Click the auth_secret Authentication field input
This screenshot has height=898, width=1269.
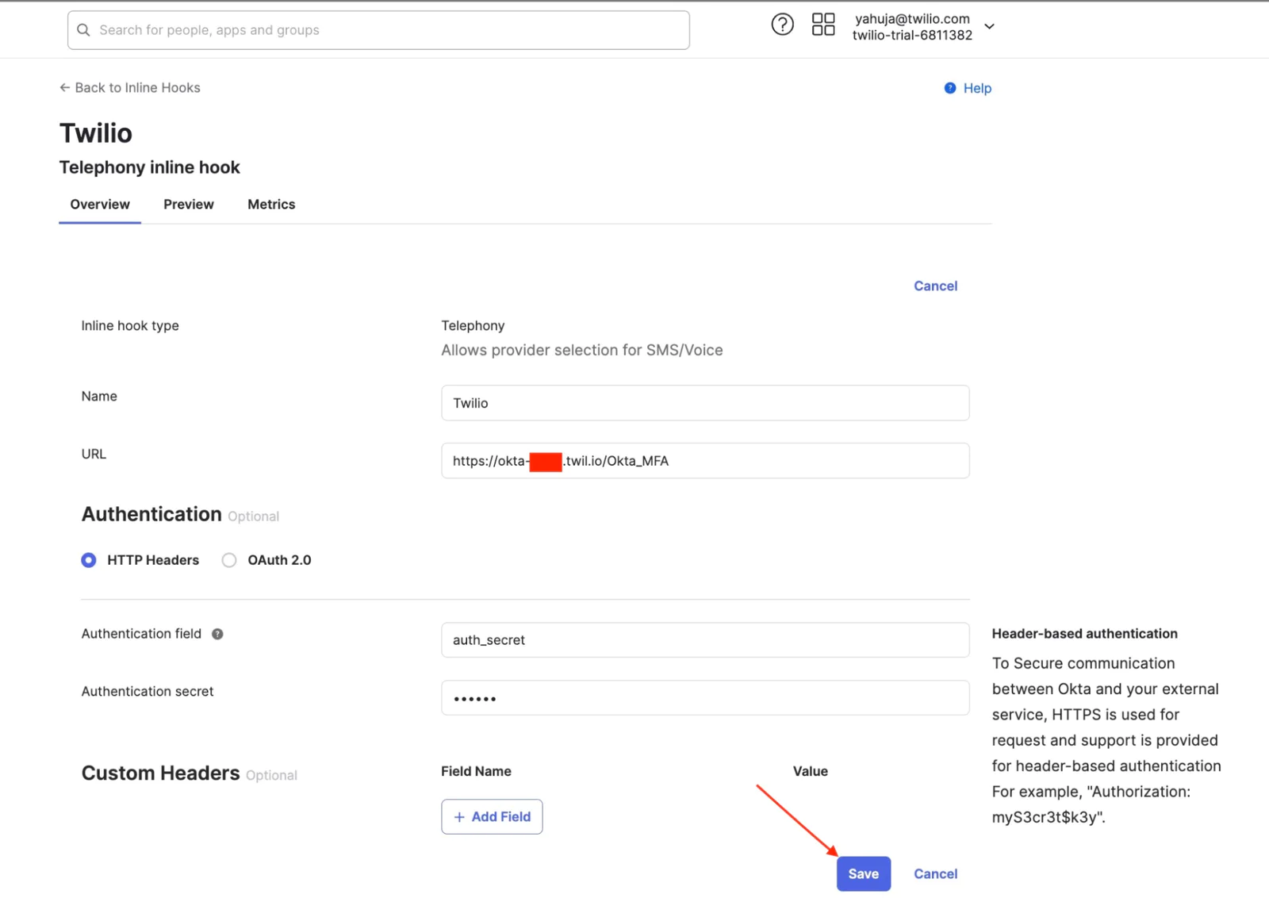pyautogui.click(x=704, y=640)
